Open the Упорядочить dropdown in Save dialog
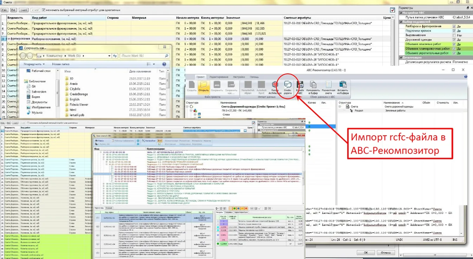 34,64
